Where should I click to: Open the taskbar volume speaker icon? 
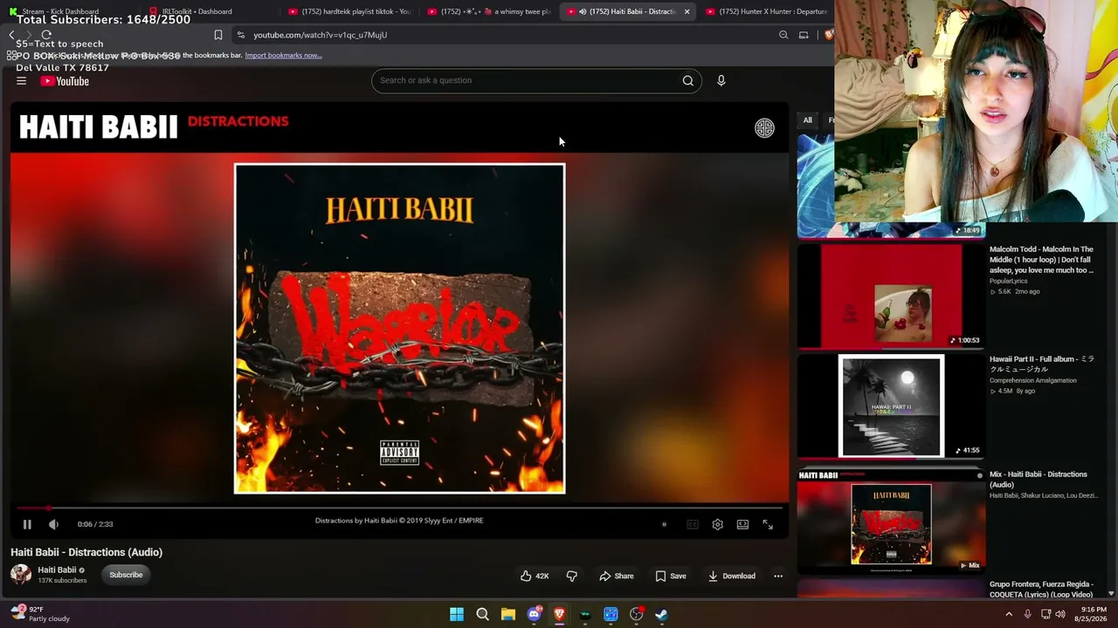1059,614
